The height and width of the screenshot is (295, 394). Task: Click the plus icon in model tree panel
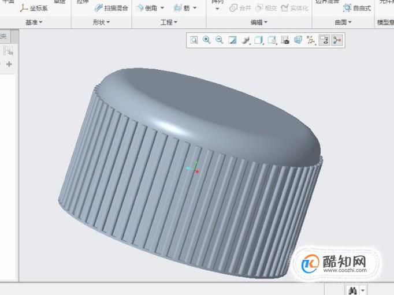click(x=9, y=64)
